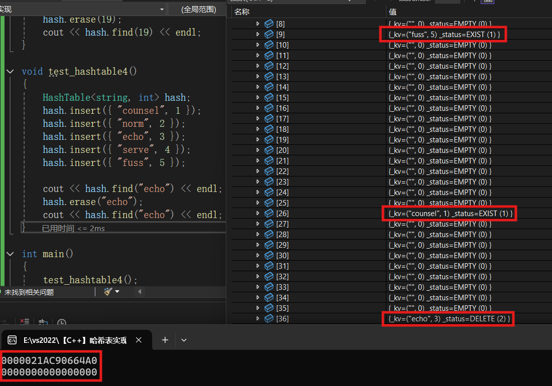Select the [35] row name
The width and height of the screenshot is (552, 386).
pos(283,308)
